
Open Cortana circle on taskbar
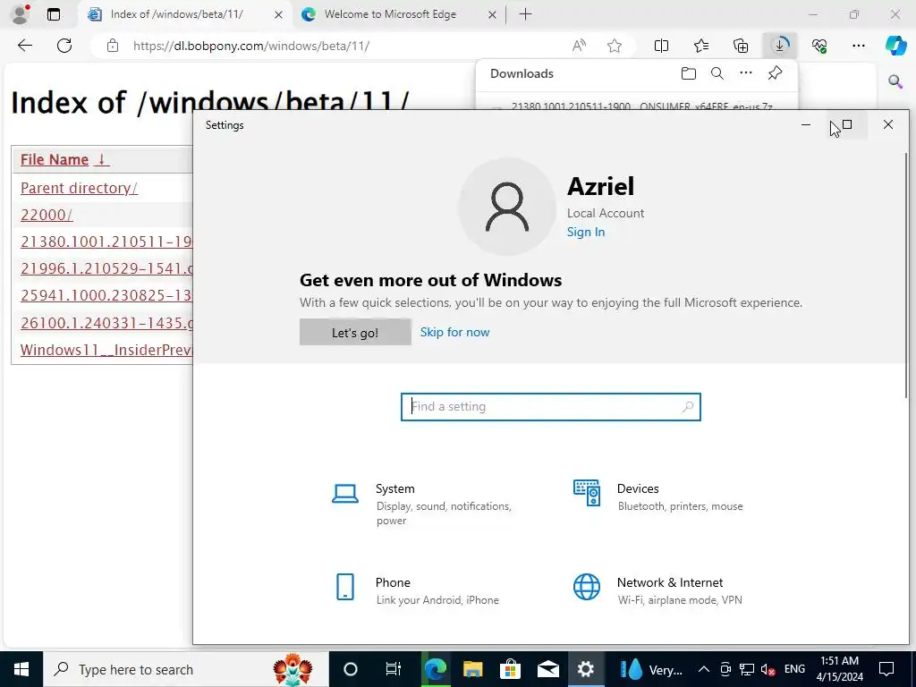(x=350, y=669)
